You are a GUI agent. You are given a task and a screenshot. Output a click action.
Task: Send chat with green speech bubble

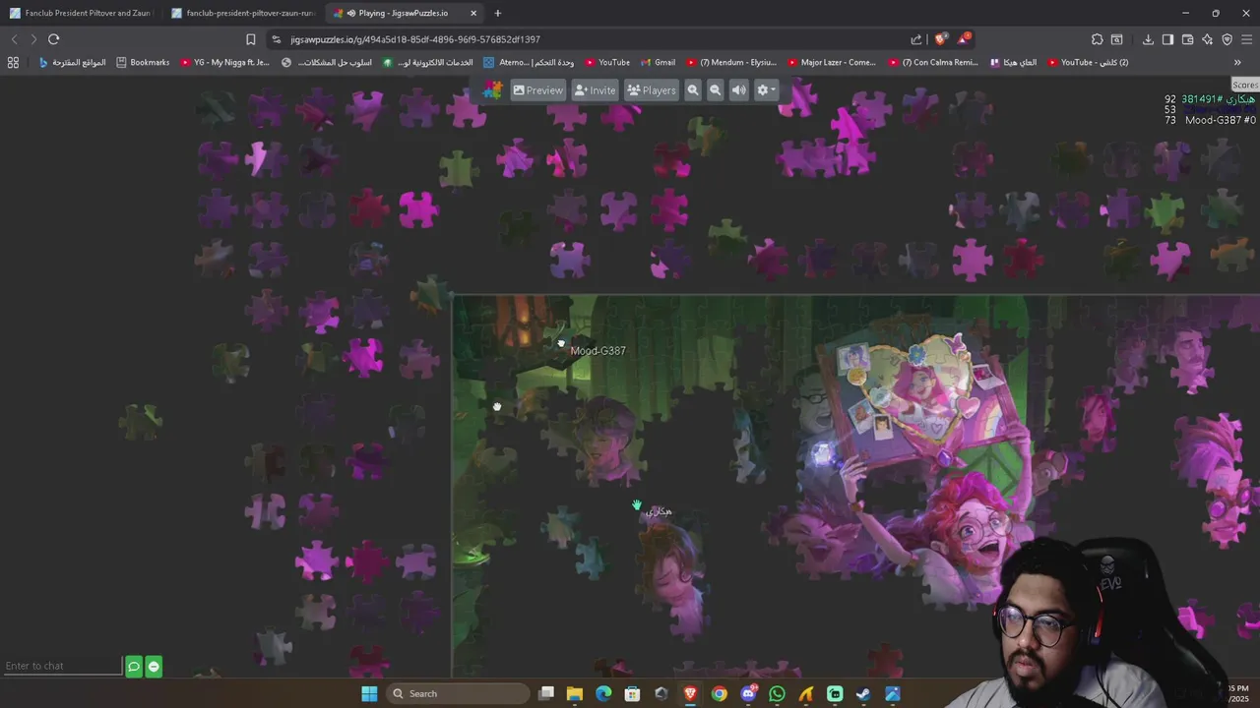click(134, 667)
